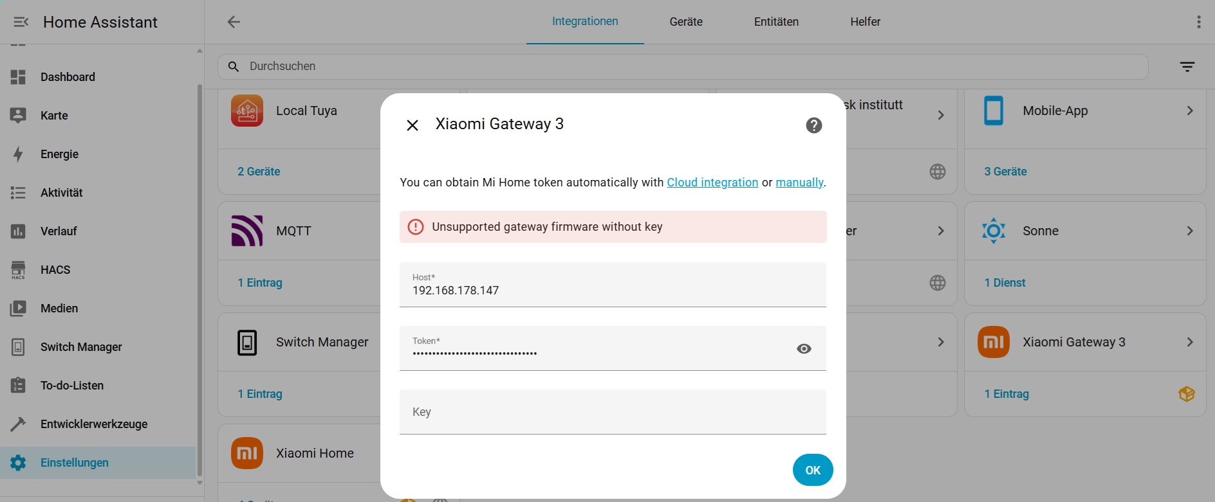The width and height of the screenshot is (1215, 502).
Task: Expand the Sonne integration chevron
Action: click(1190, 231)
